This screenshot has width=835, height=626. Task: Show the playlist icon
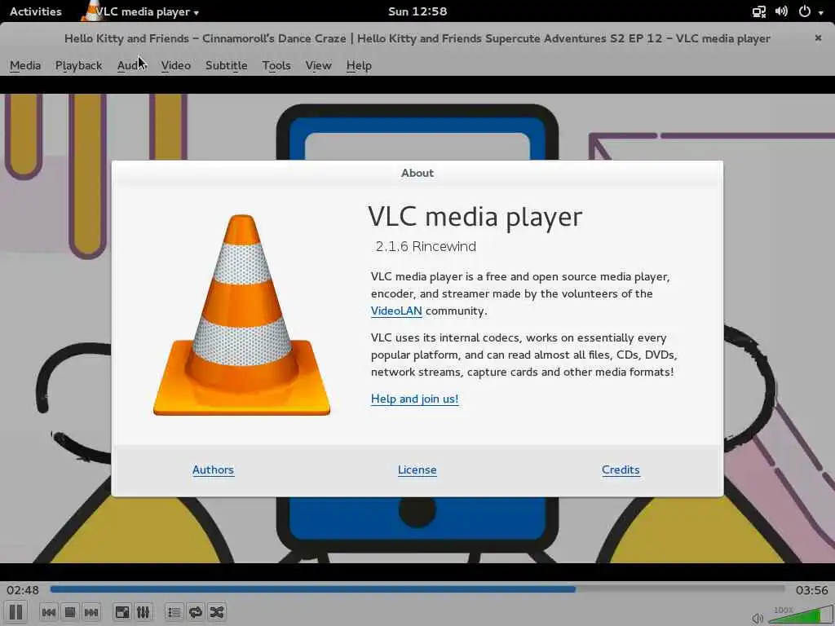click(175, 612)
